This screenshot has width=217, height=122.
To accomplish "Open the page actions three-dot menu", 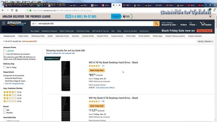I will point(172,10).
